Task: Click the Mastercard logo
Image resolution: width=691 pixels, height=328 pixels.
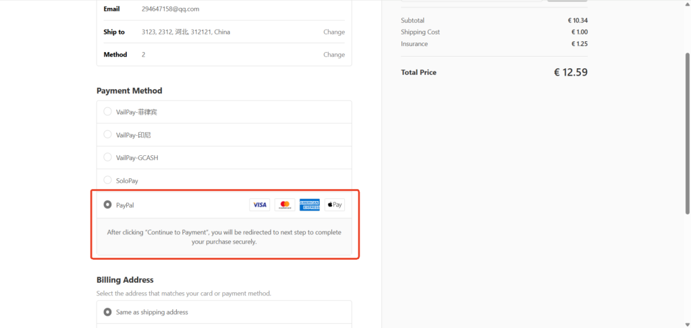Action: [x=285, y=204]
